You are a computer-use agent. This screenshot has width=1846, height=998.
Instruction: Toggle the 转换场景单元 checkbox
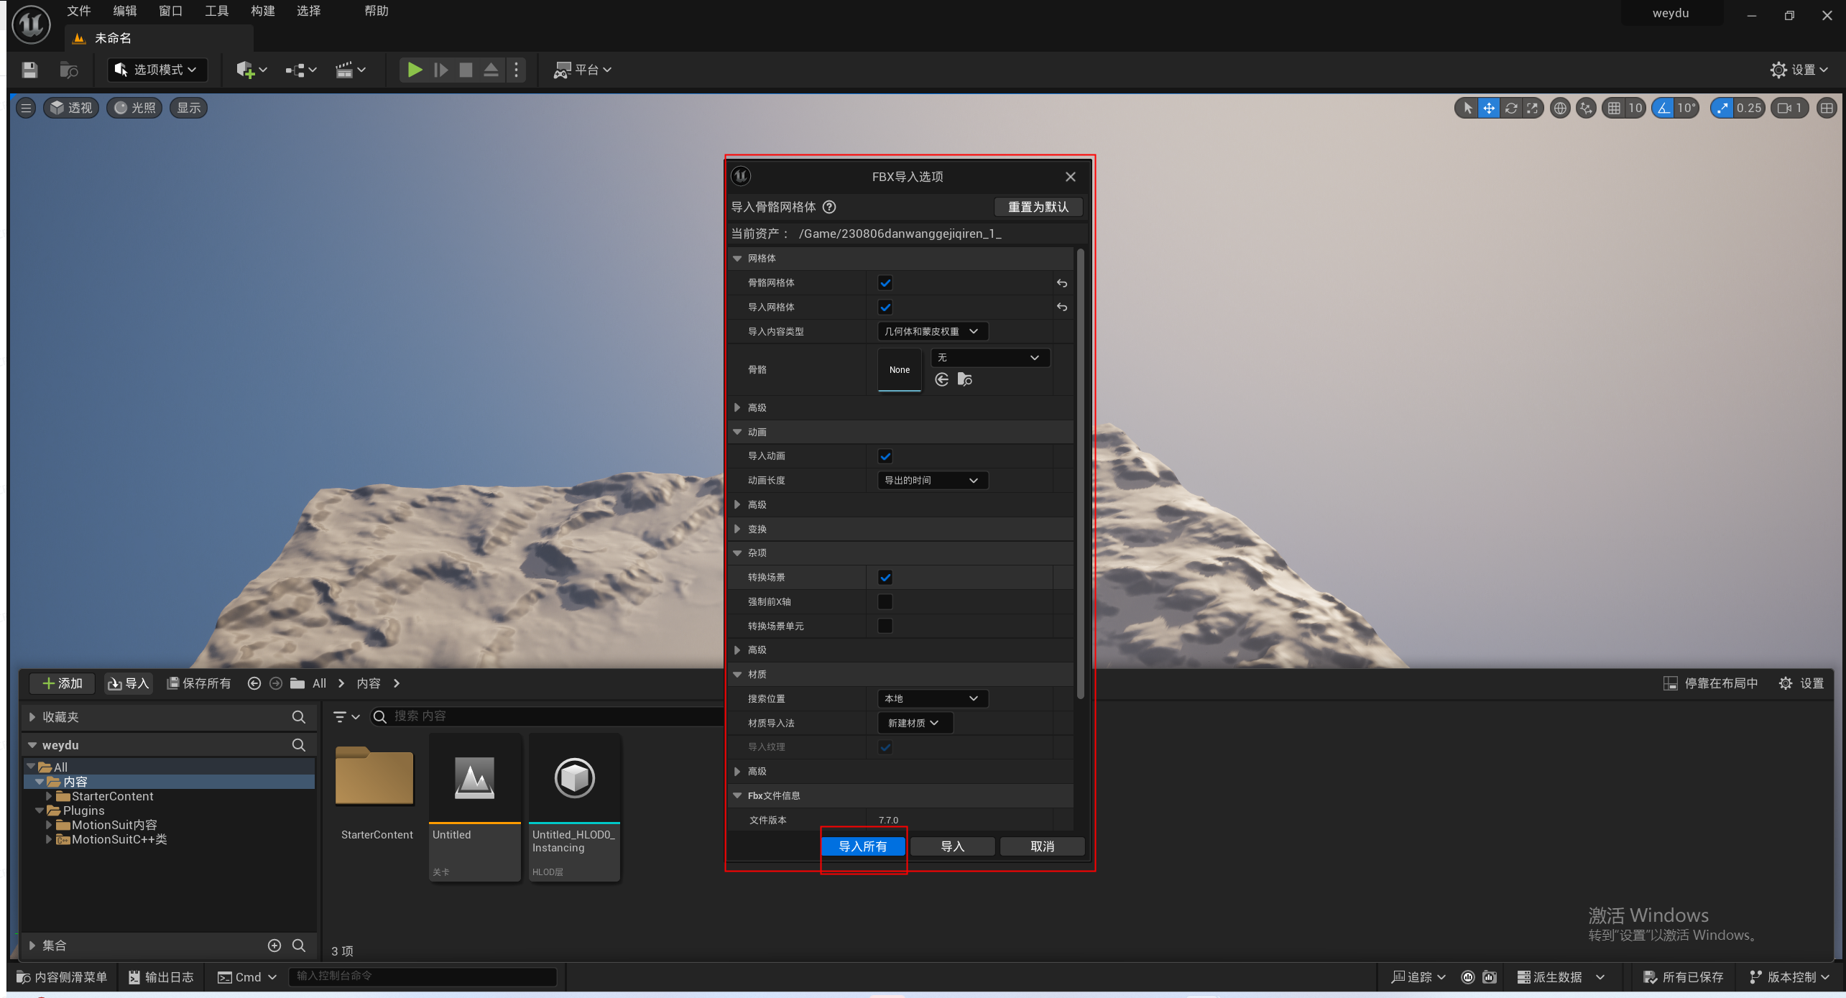click(885, 626)
